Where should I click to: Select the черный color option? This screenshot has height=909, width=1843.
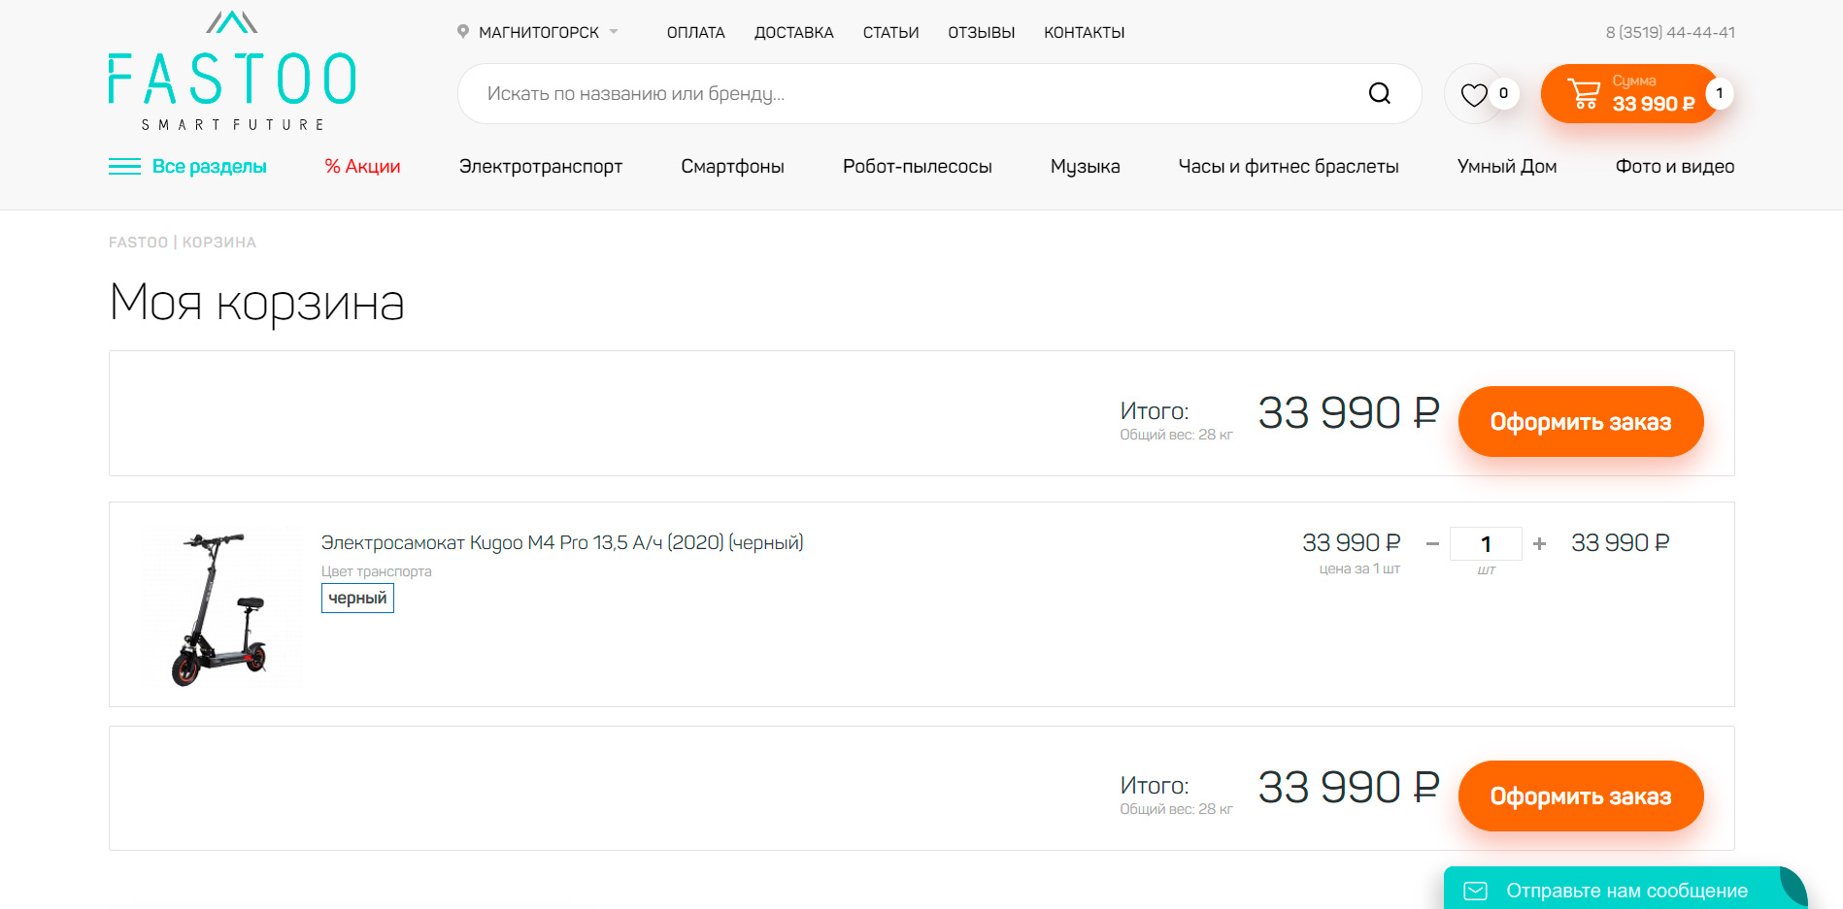click(357, 598)
